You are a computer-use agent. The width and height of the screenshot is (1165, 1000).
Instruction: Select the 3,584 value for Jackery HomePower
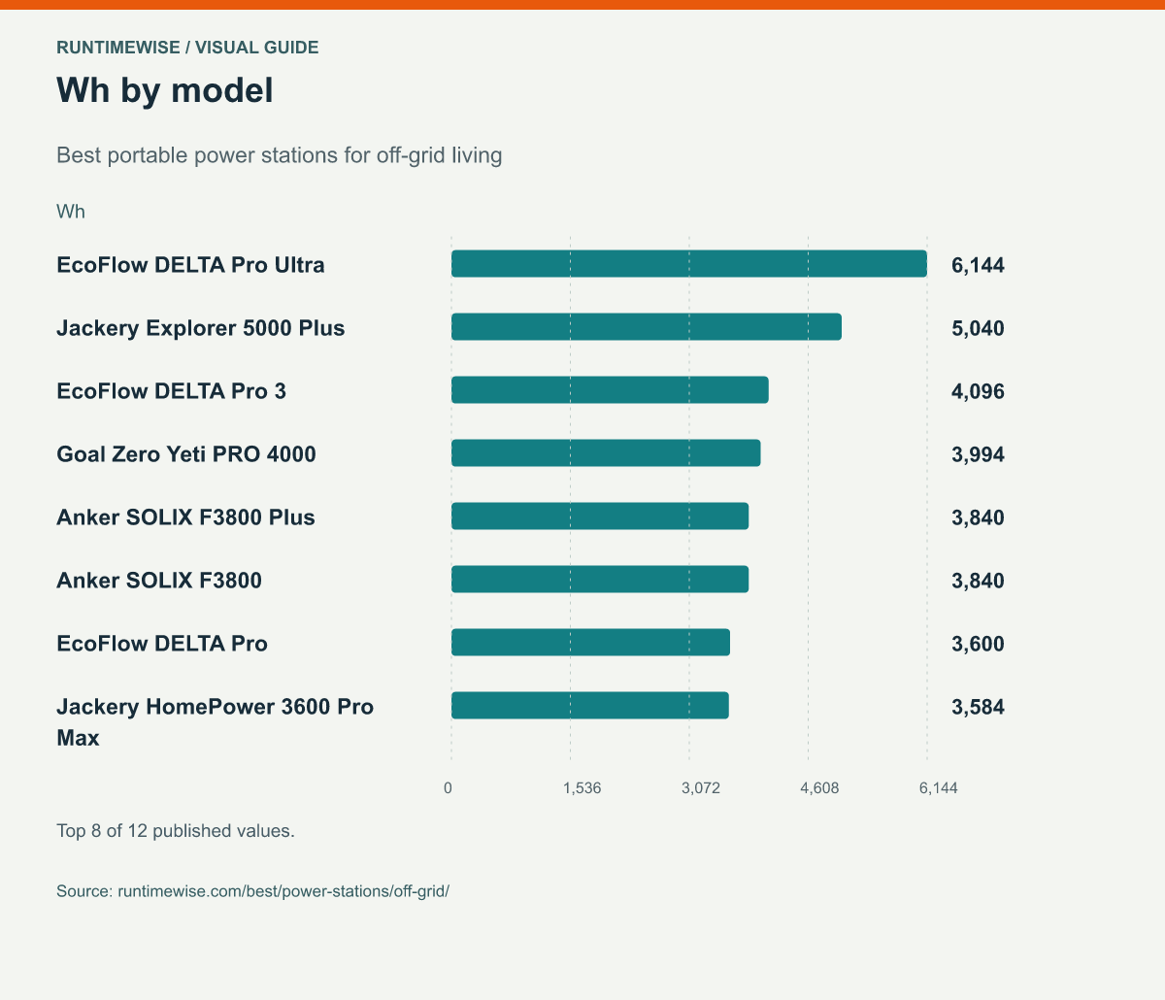point(978,707)
